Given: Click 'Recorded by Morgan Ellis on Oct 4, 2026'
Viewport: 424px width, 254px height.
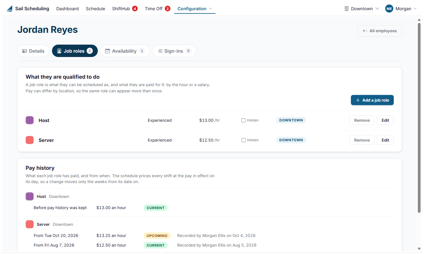Looking at the screenshot, I should [216, 236].
